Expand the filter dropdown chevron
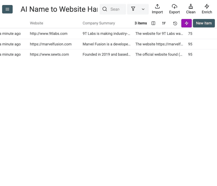The width and height of the screenshot is (217, 186). [x=143, y=9]
